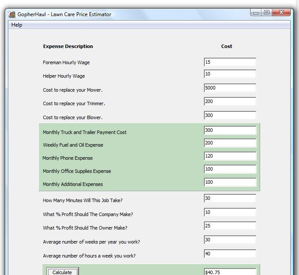Click the $40.75 result field
The height and width of the screenshot is (275, 299).
tap(230, 272)
